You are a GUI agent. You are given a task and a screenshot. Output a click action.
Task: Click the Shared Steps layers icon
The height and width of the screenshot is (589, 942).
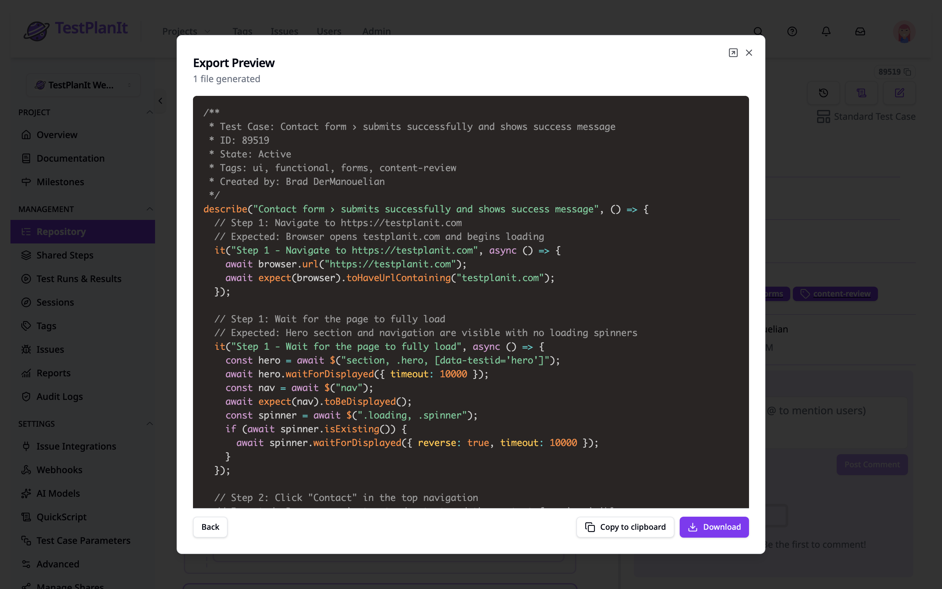26,255
